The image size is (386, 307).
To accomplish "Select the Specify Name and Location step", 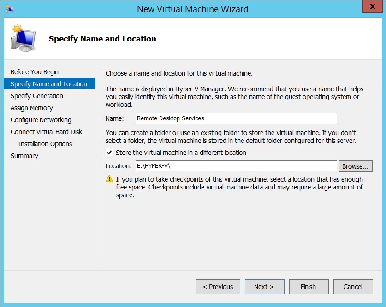I will point(50,83).
